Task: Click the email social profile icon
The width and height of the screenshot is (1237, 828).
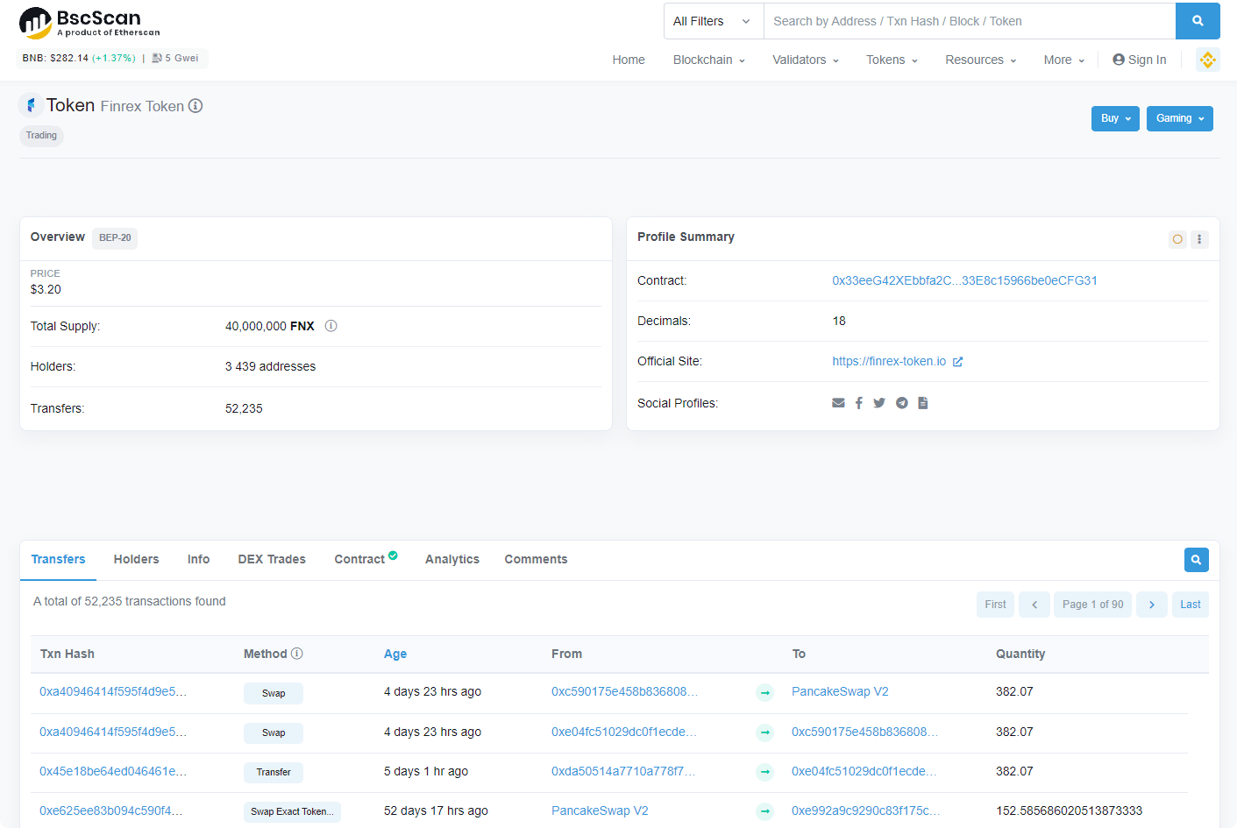Action: point(838,403)
